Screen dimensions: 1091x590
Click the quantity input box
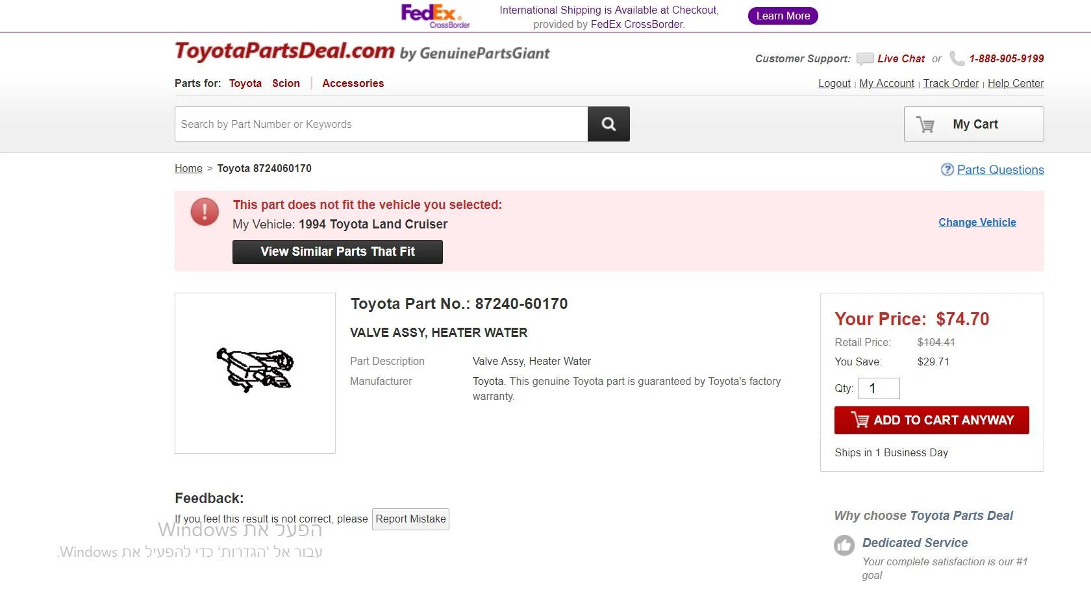[878, 388]
